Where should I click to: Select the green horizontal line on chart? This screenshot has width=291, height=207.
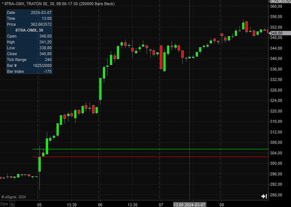[150, 149]
